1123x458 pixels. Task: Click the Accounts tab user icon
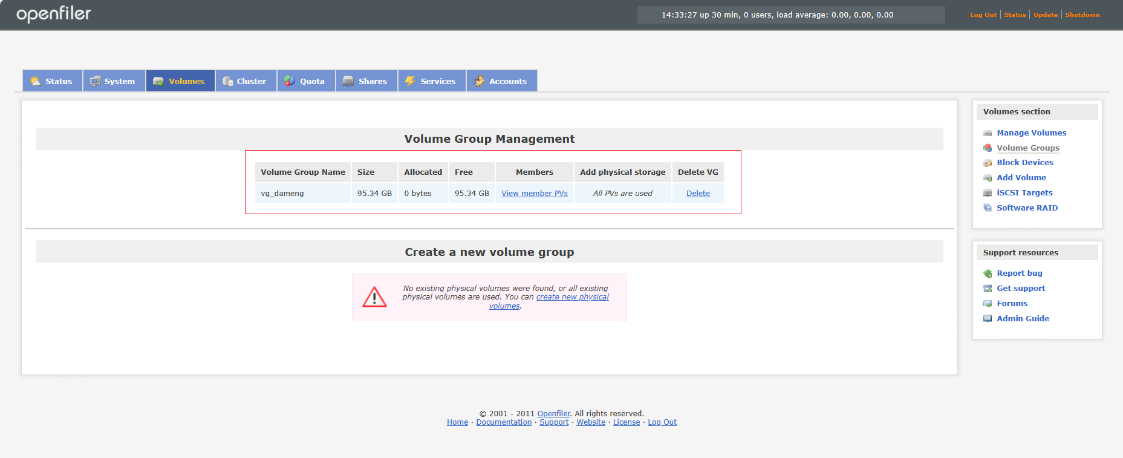point(479,81)
